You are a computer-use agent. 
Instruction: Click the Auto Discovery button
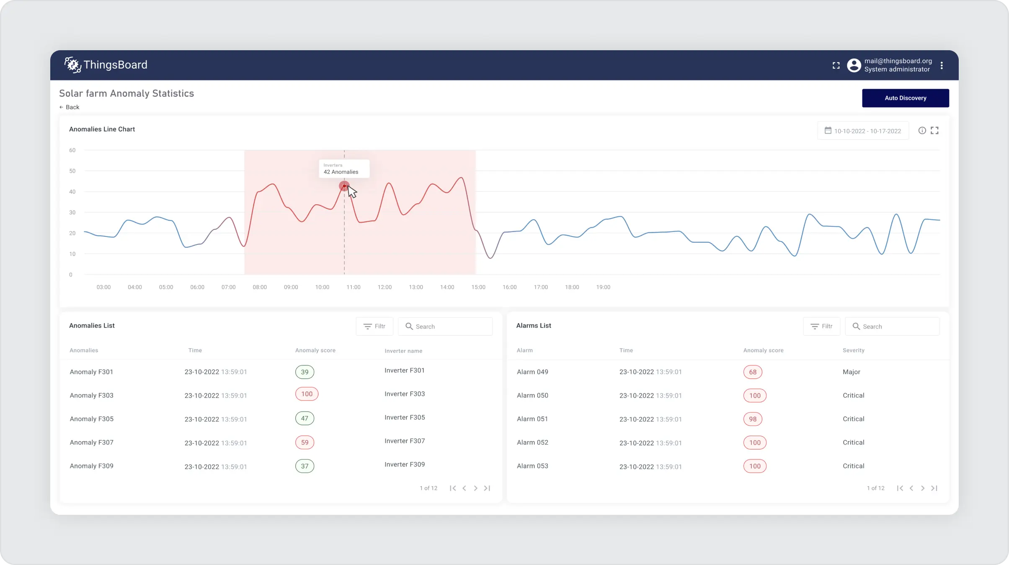click(905, 98)
